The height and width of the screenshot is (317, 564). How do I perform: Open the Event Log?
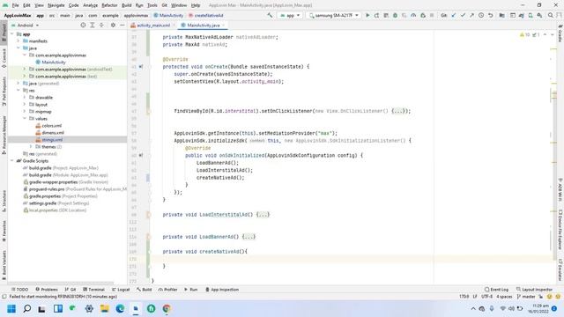tap(496, 290)
